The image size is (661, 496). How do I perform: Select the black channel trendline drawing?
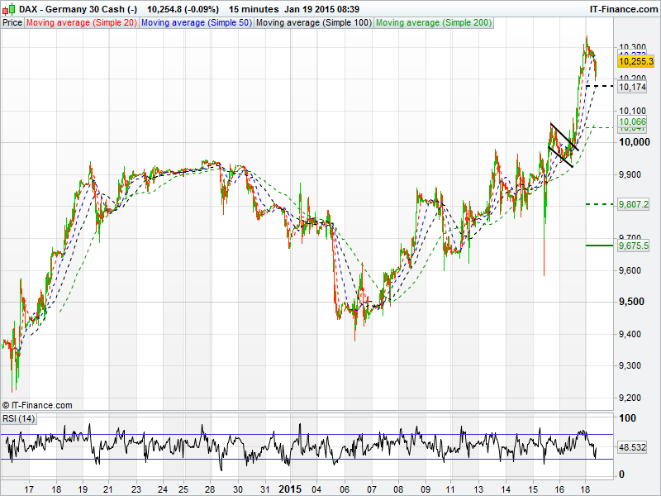[x=563, y=145]
